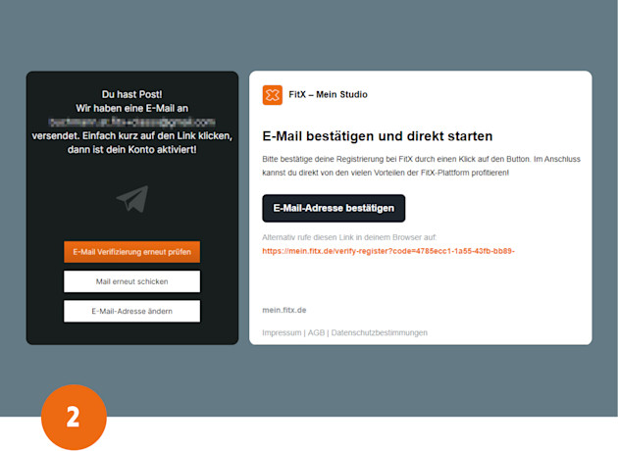Click the paper plane mail icon
This screenshot has height=451, width=618.
click(132, 199)
